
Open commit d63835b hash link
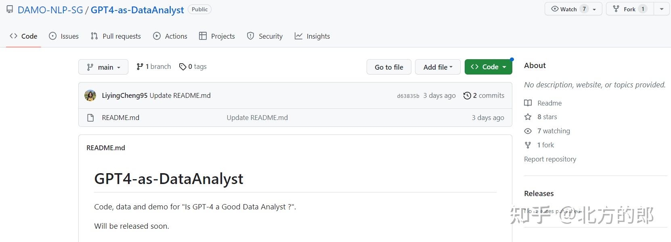[x=408, y=96]
